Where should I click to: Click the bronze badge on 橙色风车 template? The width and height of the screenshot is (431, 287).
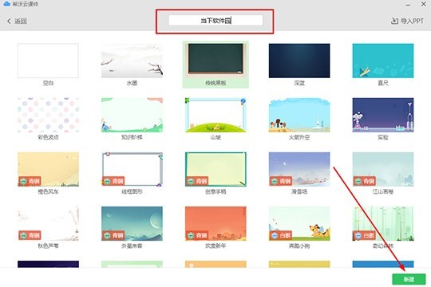[30, 181]
